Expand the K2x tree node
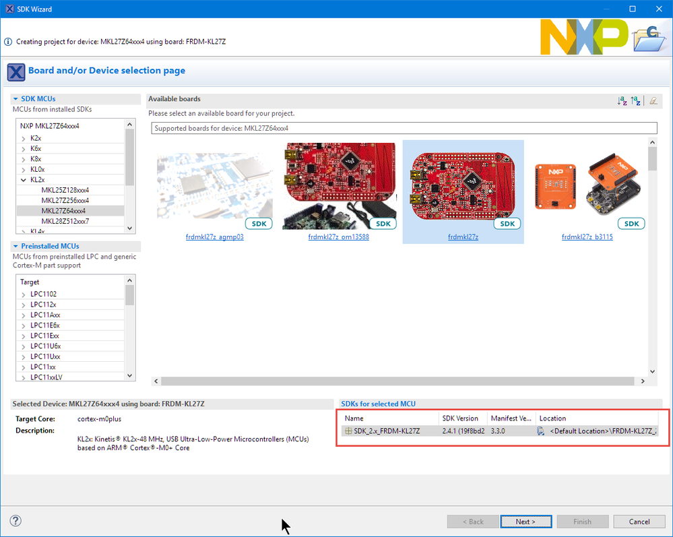 pyautogui.click(x=23, y=138)
